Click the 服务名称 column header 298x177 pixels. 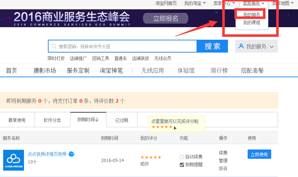coord(11,138)
